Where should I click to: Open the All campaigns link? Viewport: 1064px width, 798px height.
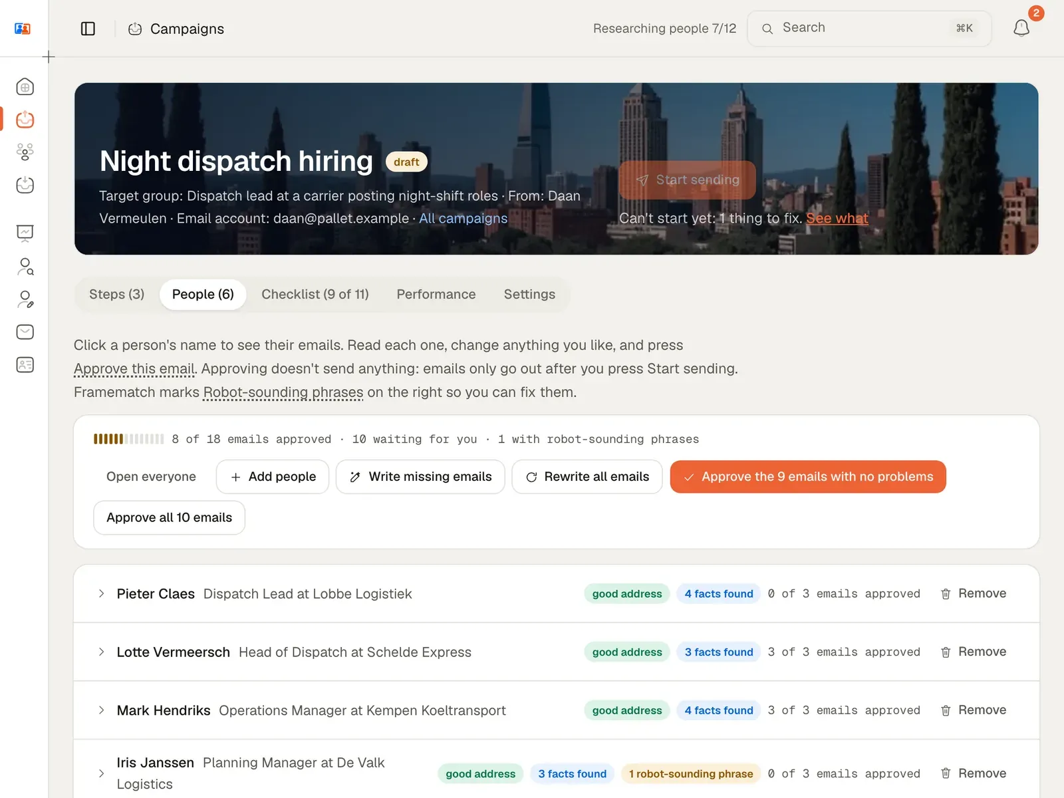click(x=463, y=218)
